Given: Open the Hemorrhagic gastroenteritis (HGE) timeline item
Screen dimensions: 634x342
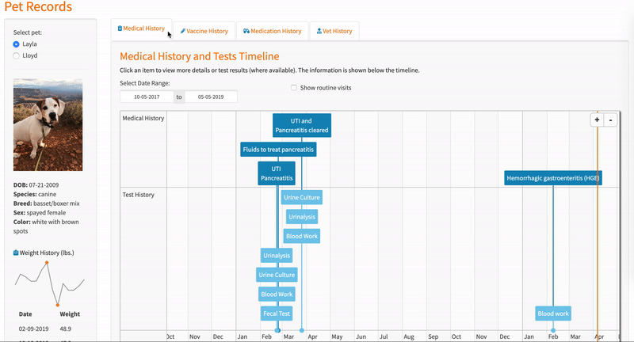Looking at the screenshot, I should (x=552, y=178).
